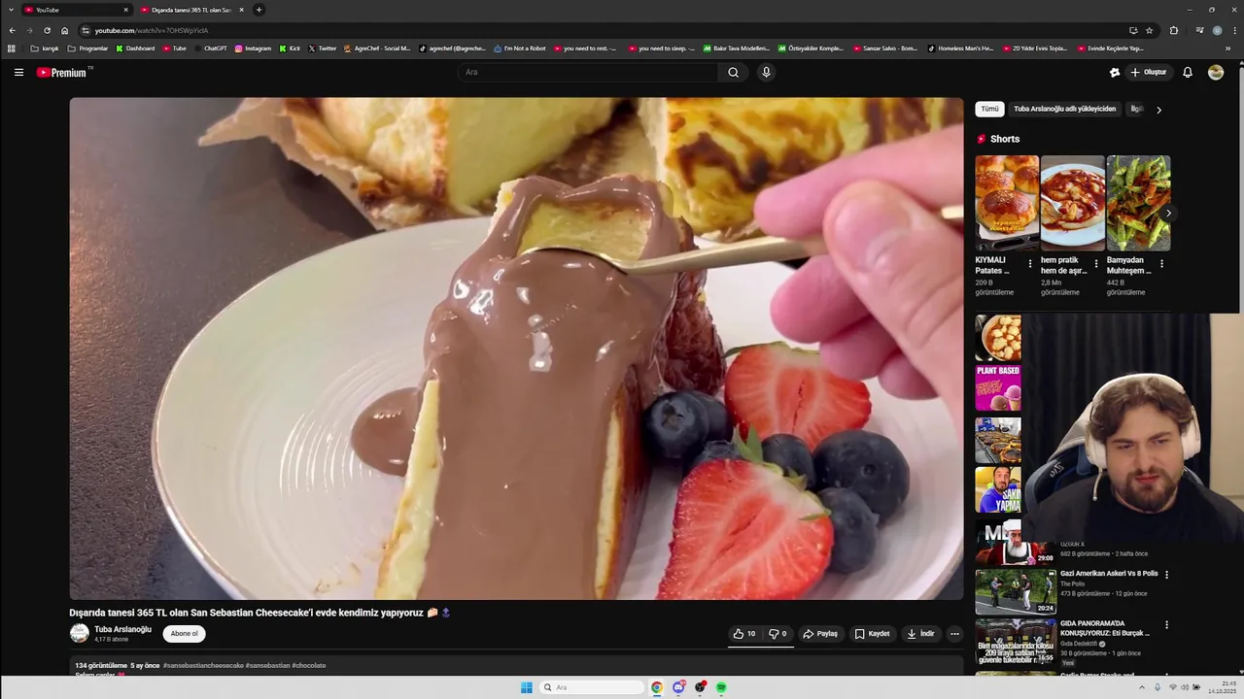This screenshot has width=1244, height=699.
Task: Click the icon left of Oluştur
Action: (x=1115, y=72)
